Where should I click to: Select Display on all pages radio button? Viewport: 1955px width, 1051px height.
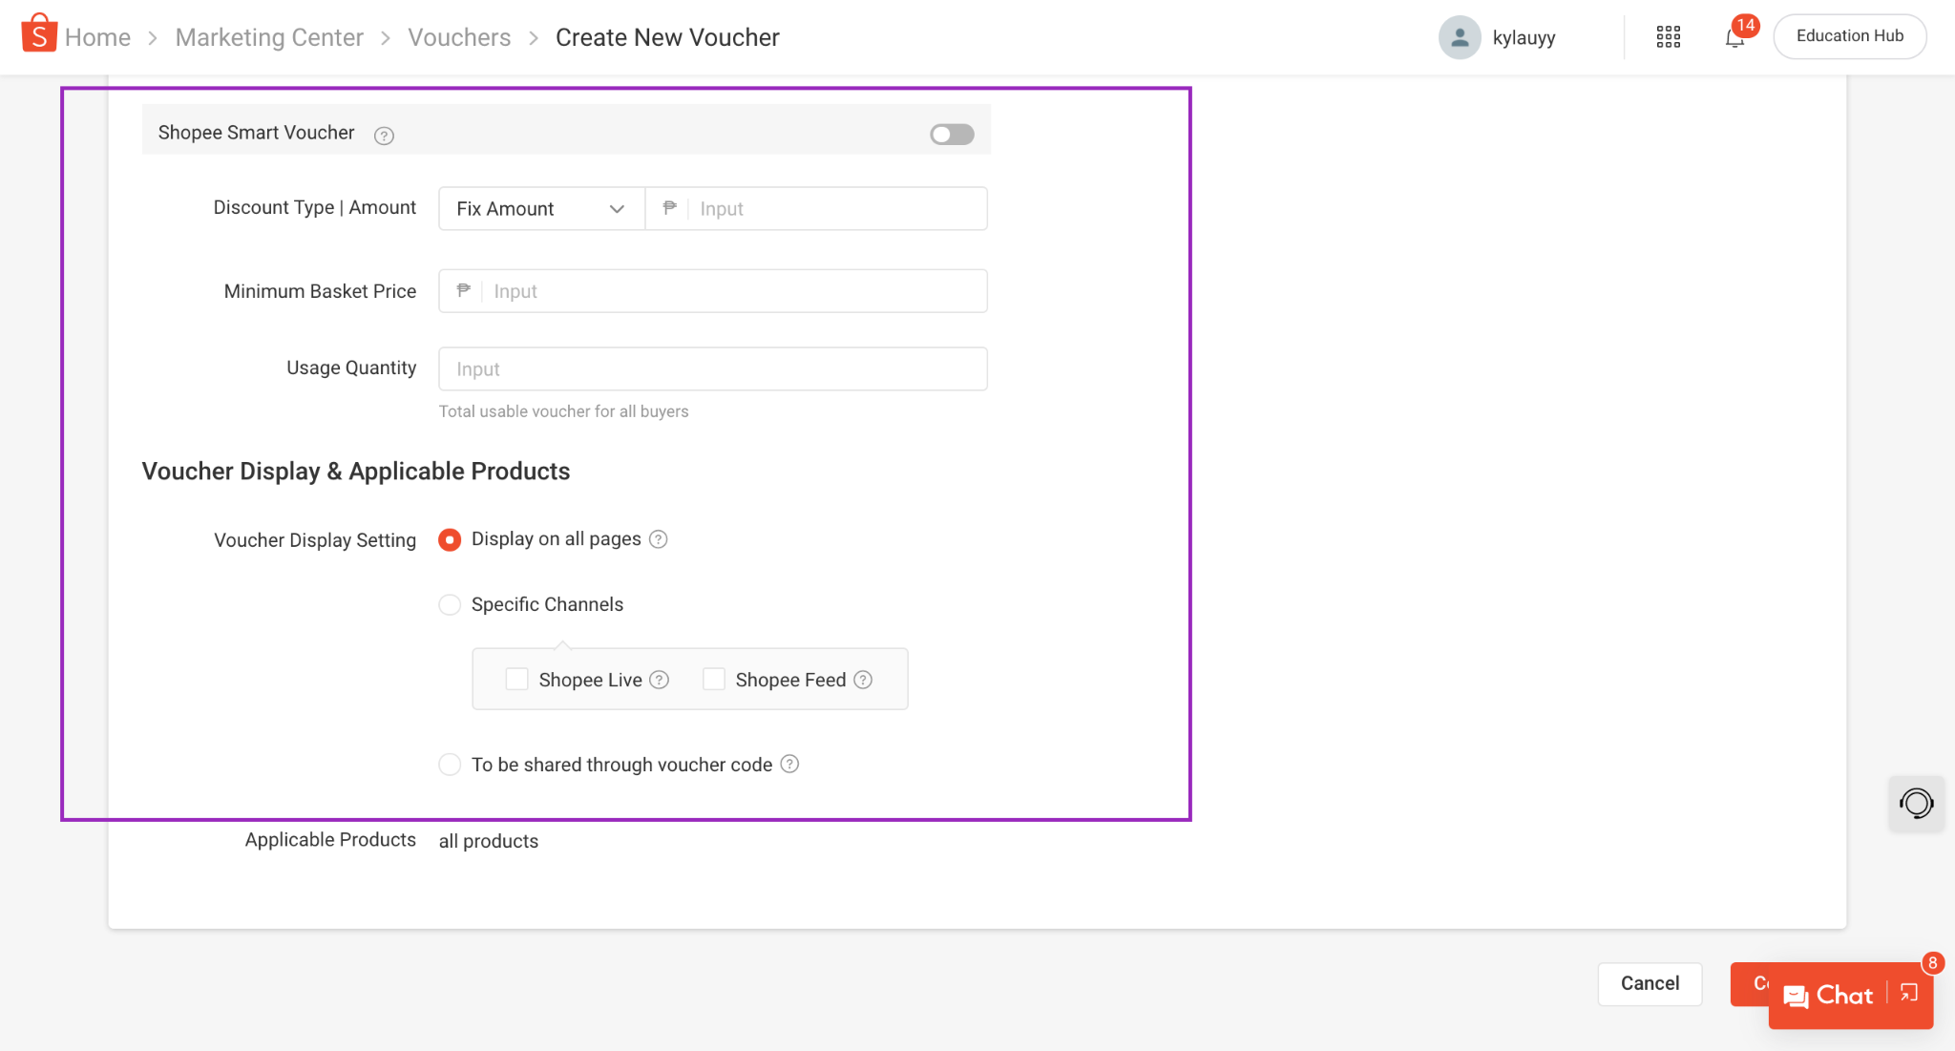[450, 540]
